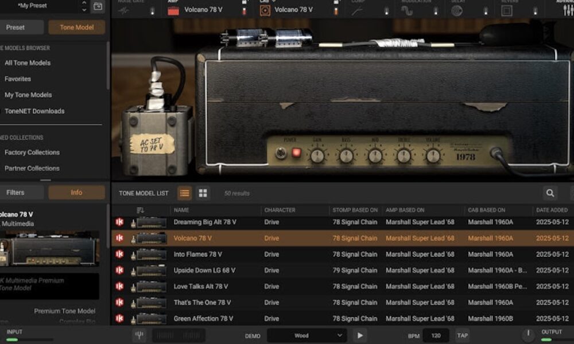Sort by the CHARACTER column header
Image resolution: width=574 pixels, height=344 pixels.
(280, 210)
